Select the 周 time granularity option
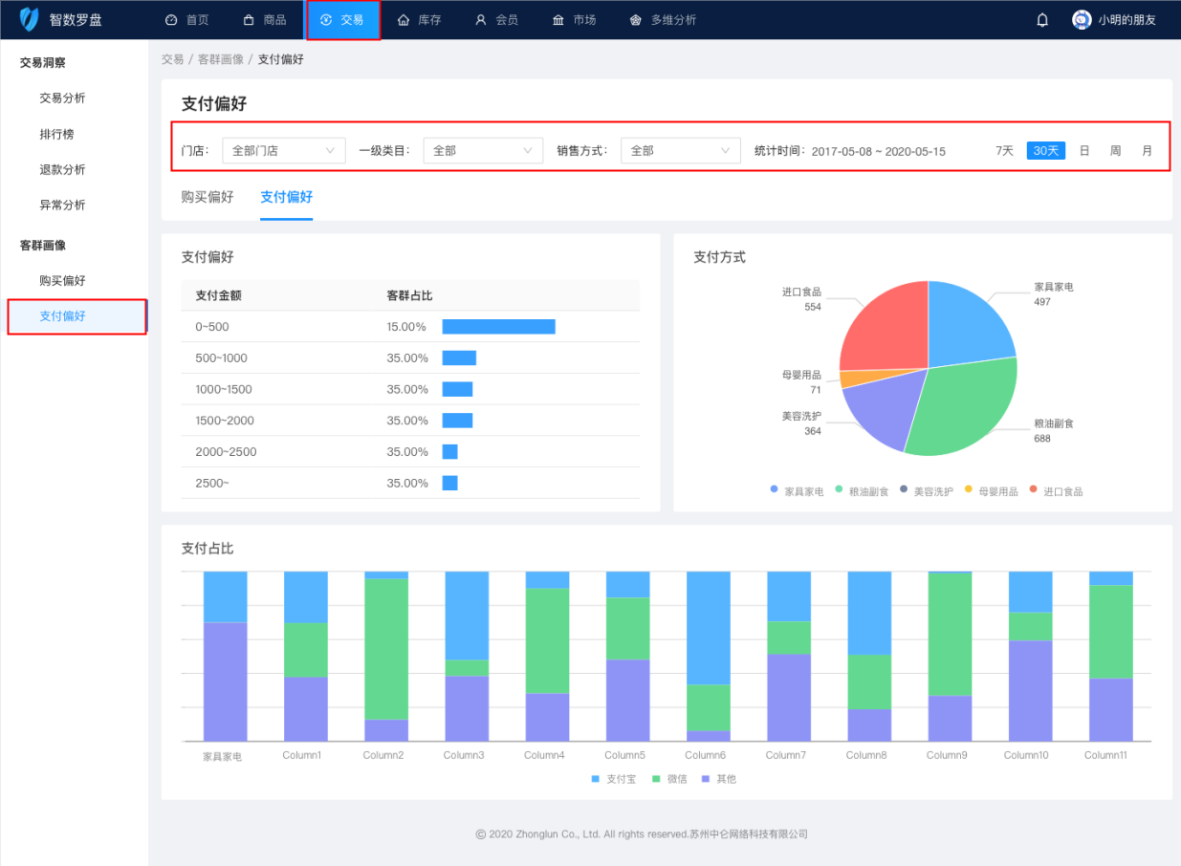Image resolution: width=1181 pixels, height=866 pixels. [x=1115, y=151]
